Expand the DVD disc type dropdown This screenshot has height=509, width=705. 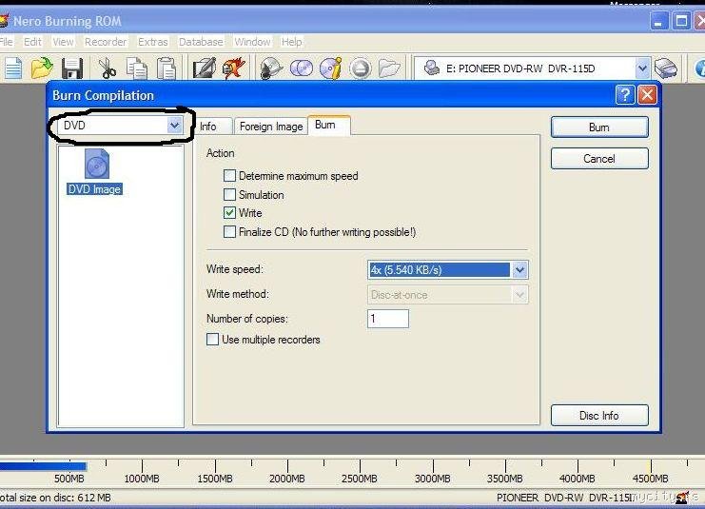[174, 125]
